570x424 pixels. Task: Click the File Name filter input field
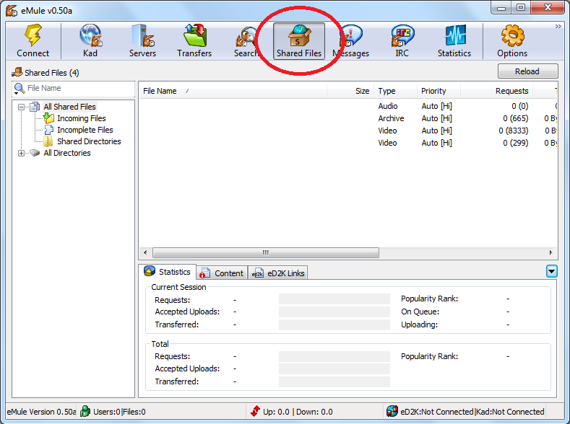coord(80,88)
